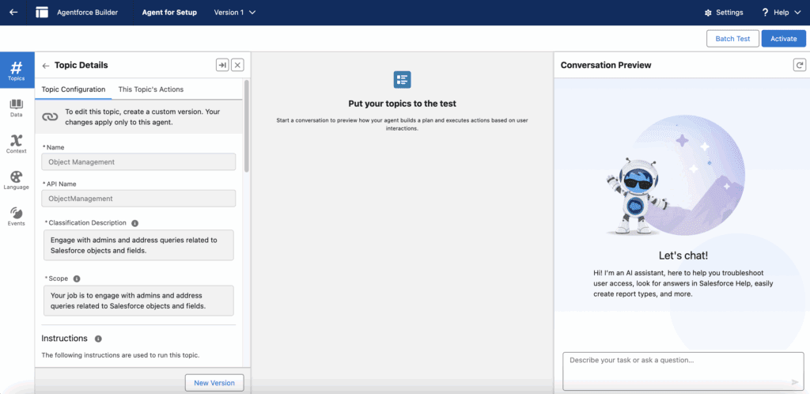The height and width of the screenshot is (394, 810).
Task: Close the Topic Details panel
Action: (237, 65)
